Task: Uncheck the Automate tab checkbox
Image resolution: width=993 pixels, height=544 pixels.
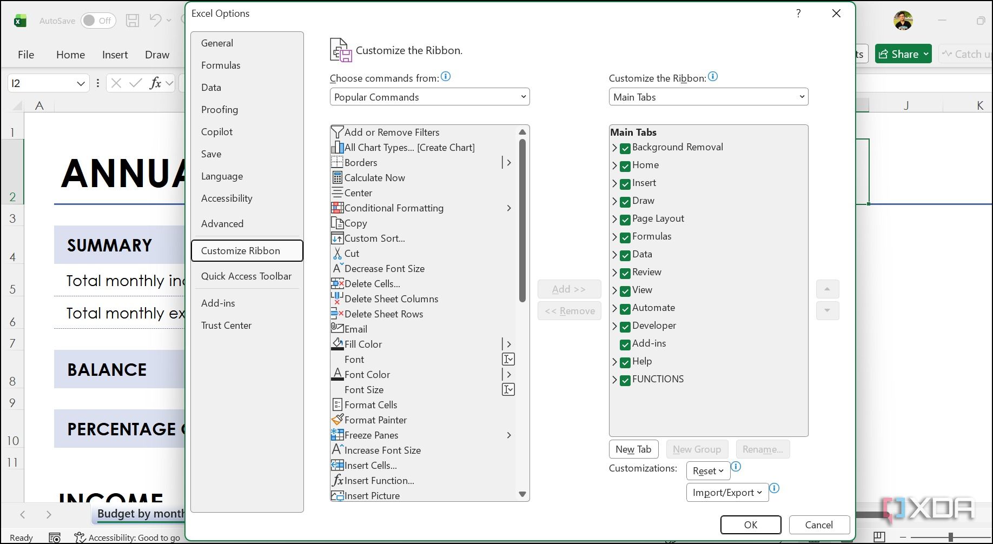Action: (x=625, y=309)
